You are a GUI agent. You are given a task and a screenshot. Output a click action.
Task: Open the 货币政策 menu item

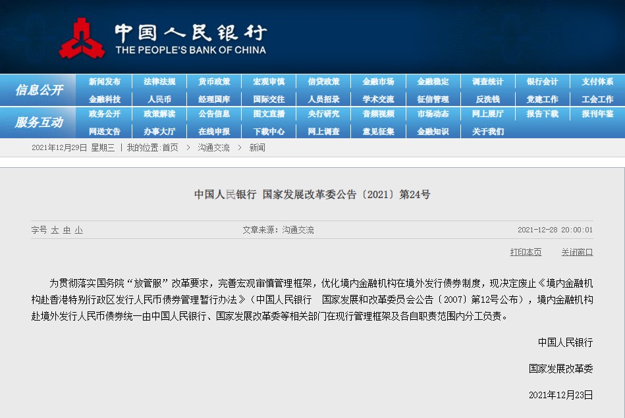pos(214,82)
